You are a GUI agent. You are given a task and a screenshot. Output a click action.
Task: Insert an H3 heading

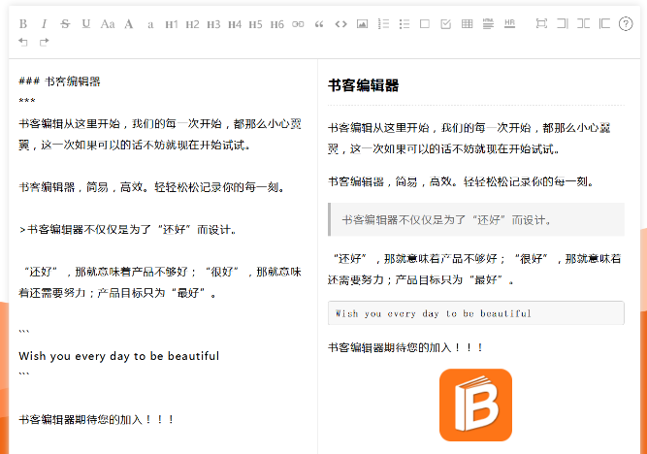coord(213,24)
